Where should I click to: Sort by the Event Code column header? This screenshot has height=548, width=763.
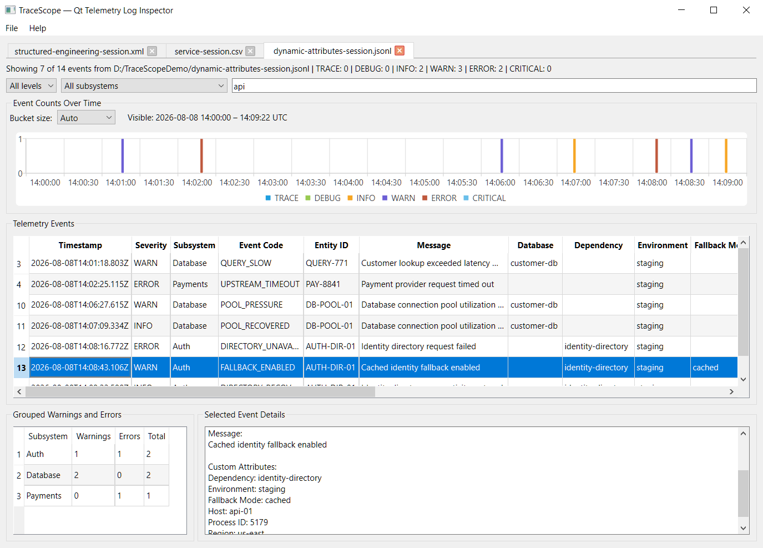point(261,245)
